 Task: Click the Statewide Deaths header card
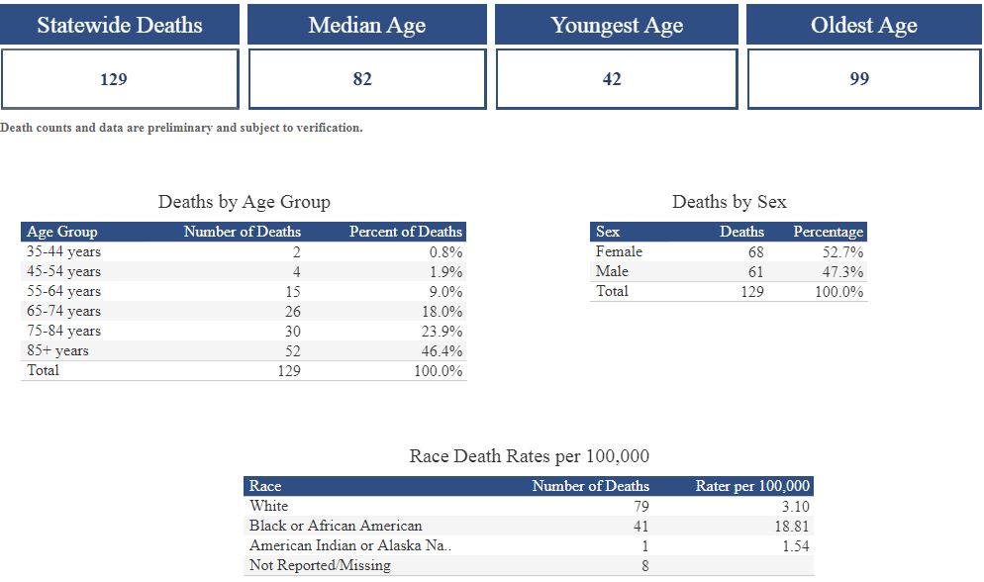(x=120, y=26)
